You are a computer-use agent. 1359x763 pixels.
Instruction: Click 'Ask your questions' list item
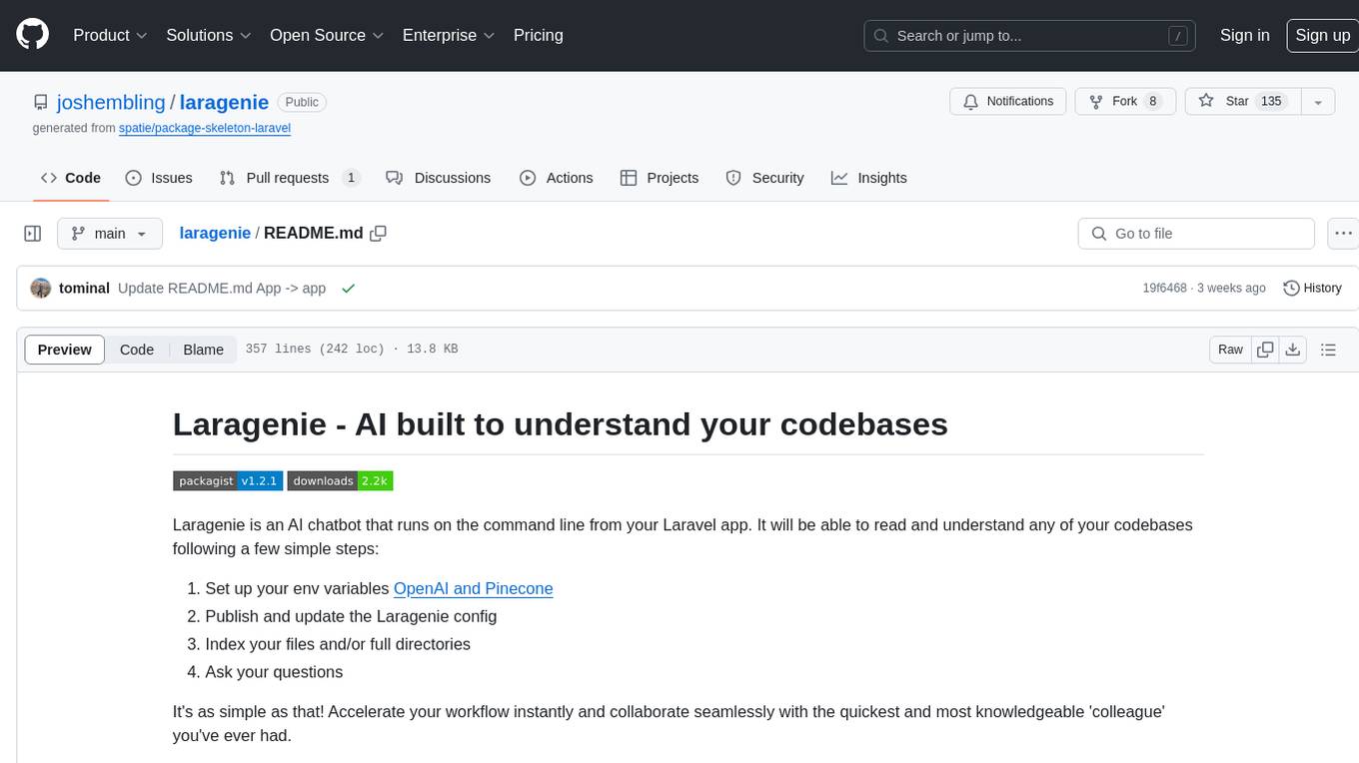point(274,672)
